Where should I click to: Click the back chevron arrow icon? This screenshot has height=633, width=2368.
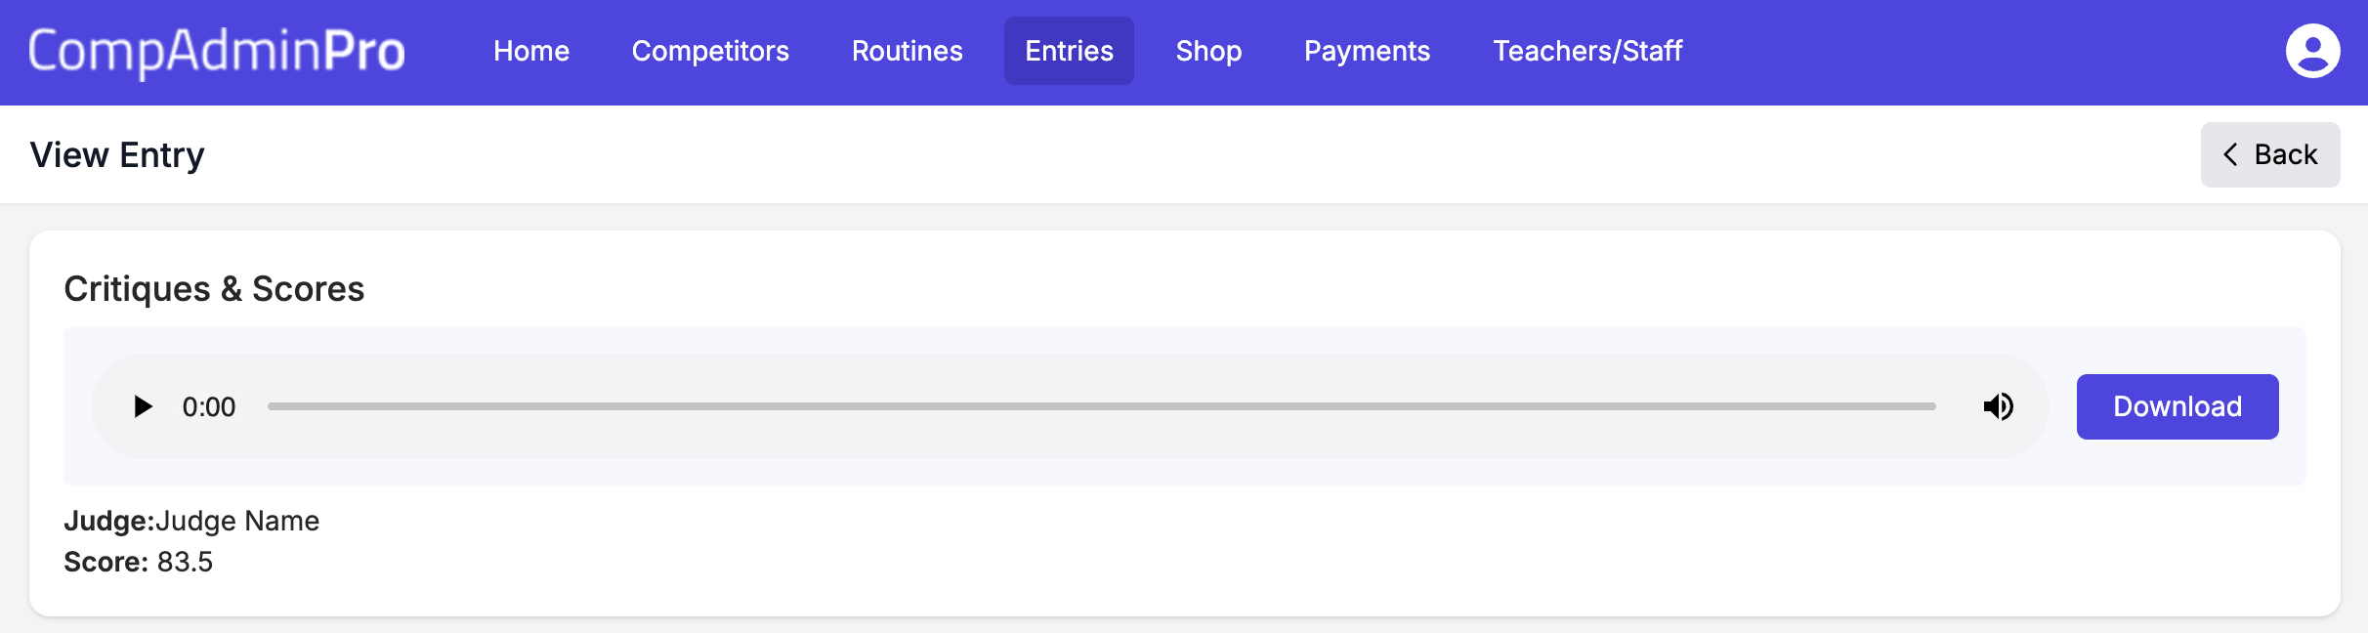coord(2230,154)
